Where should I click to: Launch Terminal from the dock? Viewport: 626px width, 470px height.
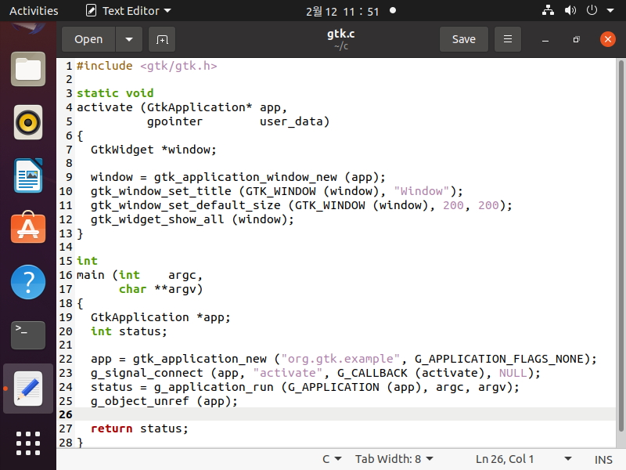pos(28,335)
